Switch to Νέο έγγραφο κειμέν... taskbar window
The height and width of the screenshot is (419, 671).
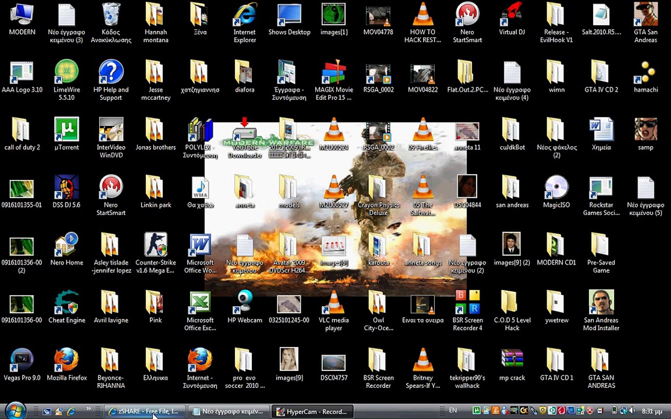(x=228, y=411)
